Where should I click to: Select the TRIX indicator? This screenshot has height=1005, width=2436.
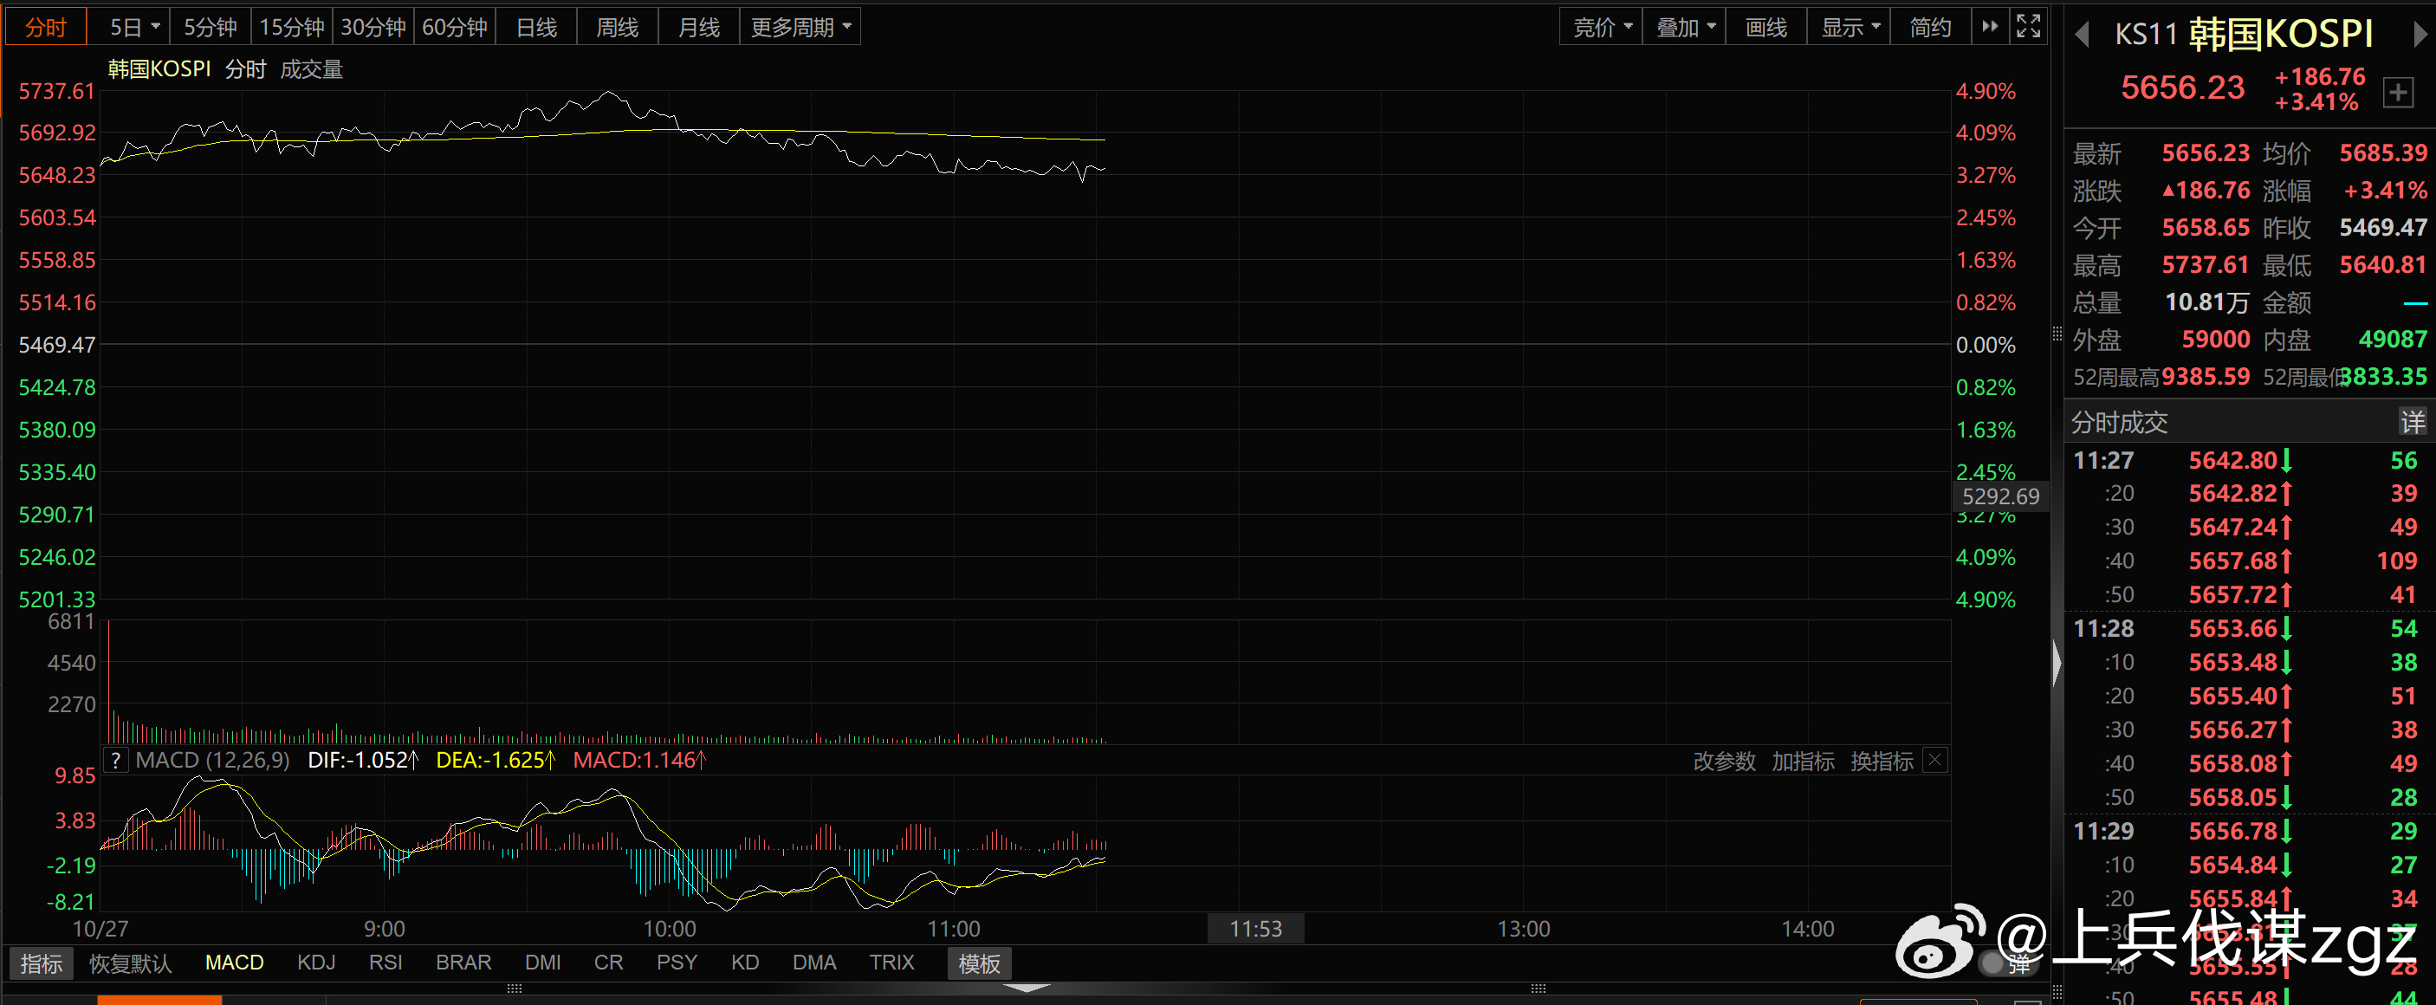(x=891, y=963)
